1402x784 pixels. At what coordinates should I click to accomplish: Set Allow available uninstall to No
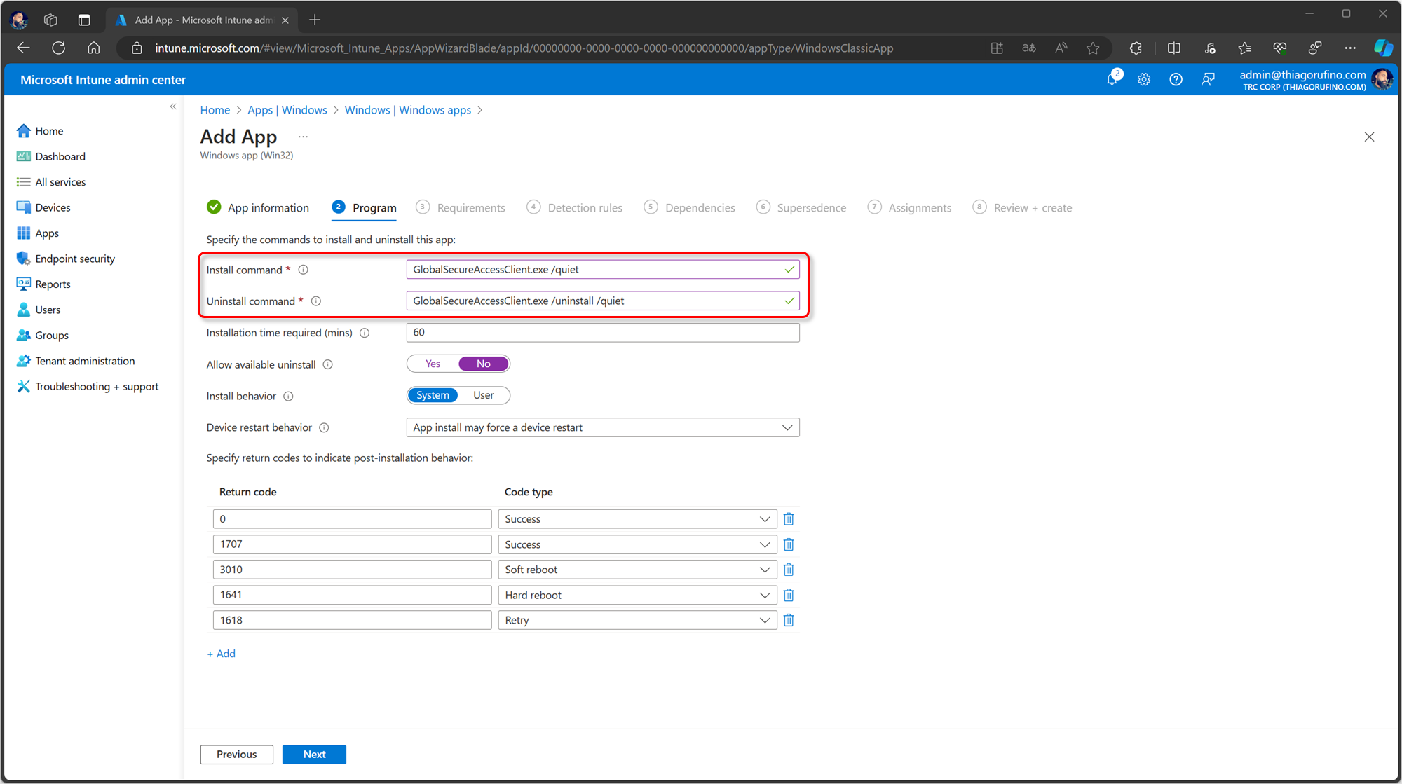coord(484,364)
